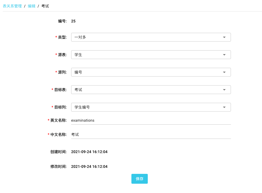Click the arrow icon of 类型 select
The width and height of the screenshot is (262, 193).
click(x=224, y=37)
